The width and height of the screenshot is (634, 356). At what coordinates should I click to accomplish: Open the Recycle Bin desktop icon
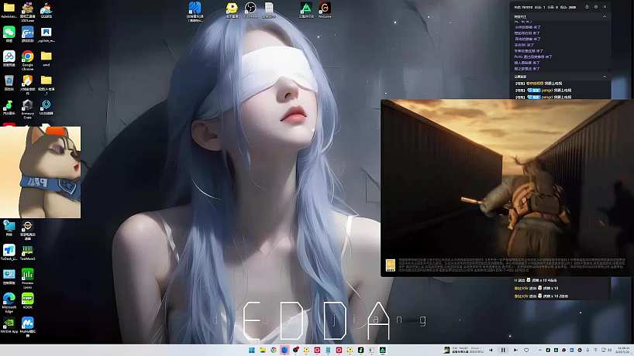pos(9,83)
